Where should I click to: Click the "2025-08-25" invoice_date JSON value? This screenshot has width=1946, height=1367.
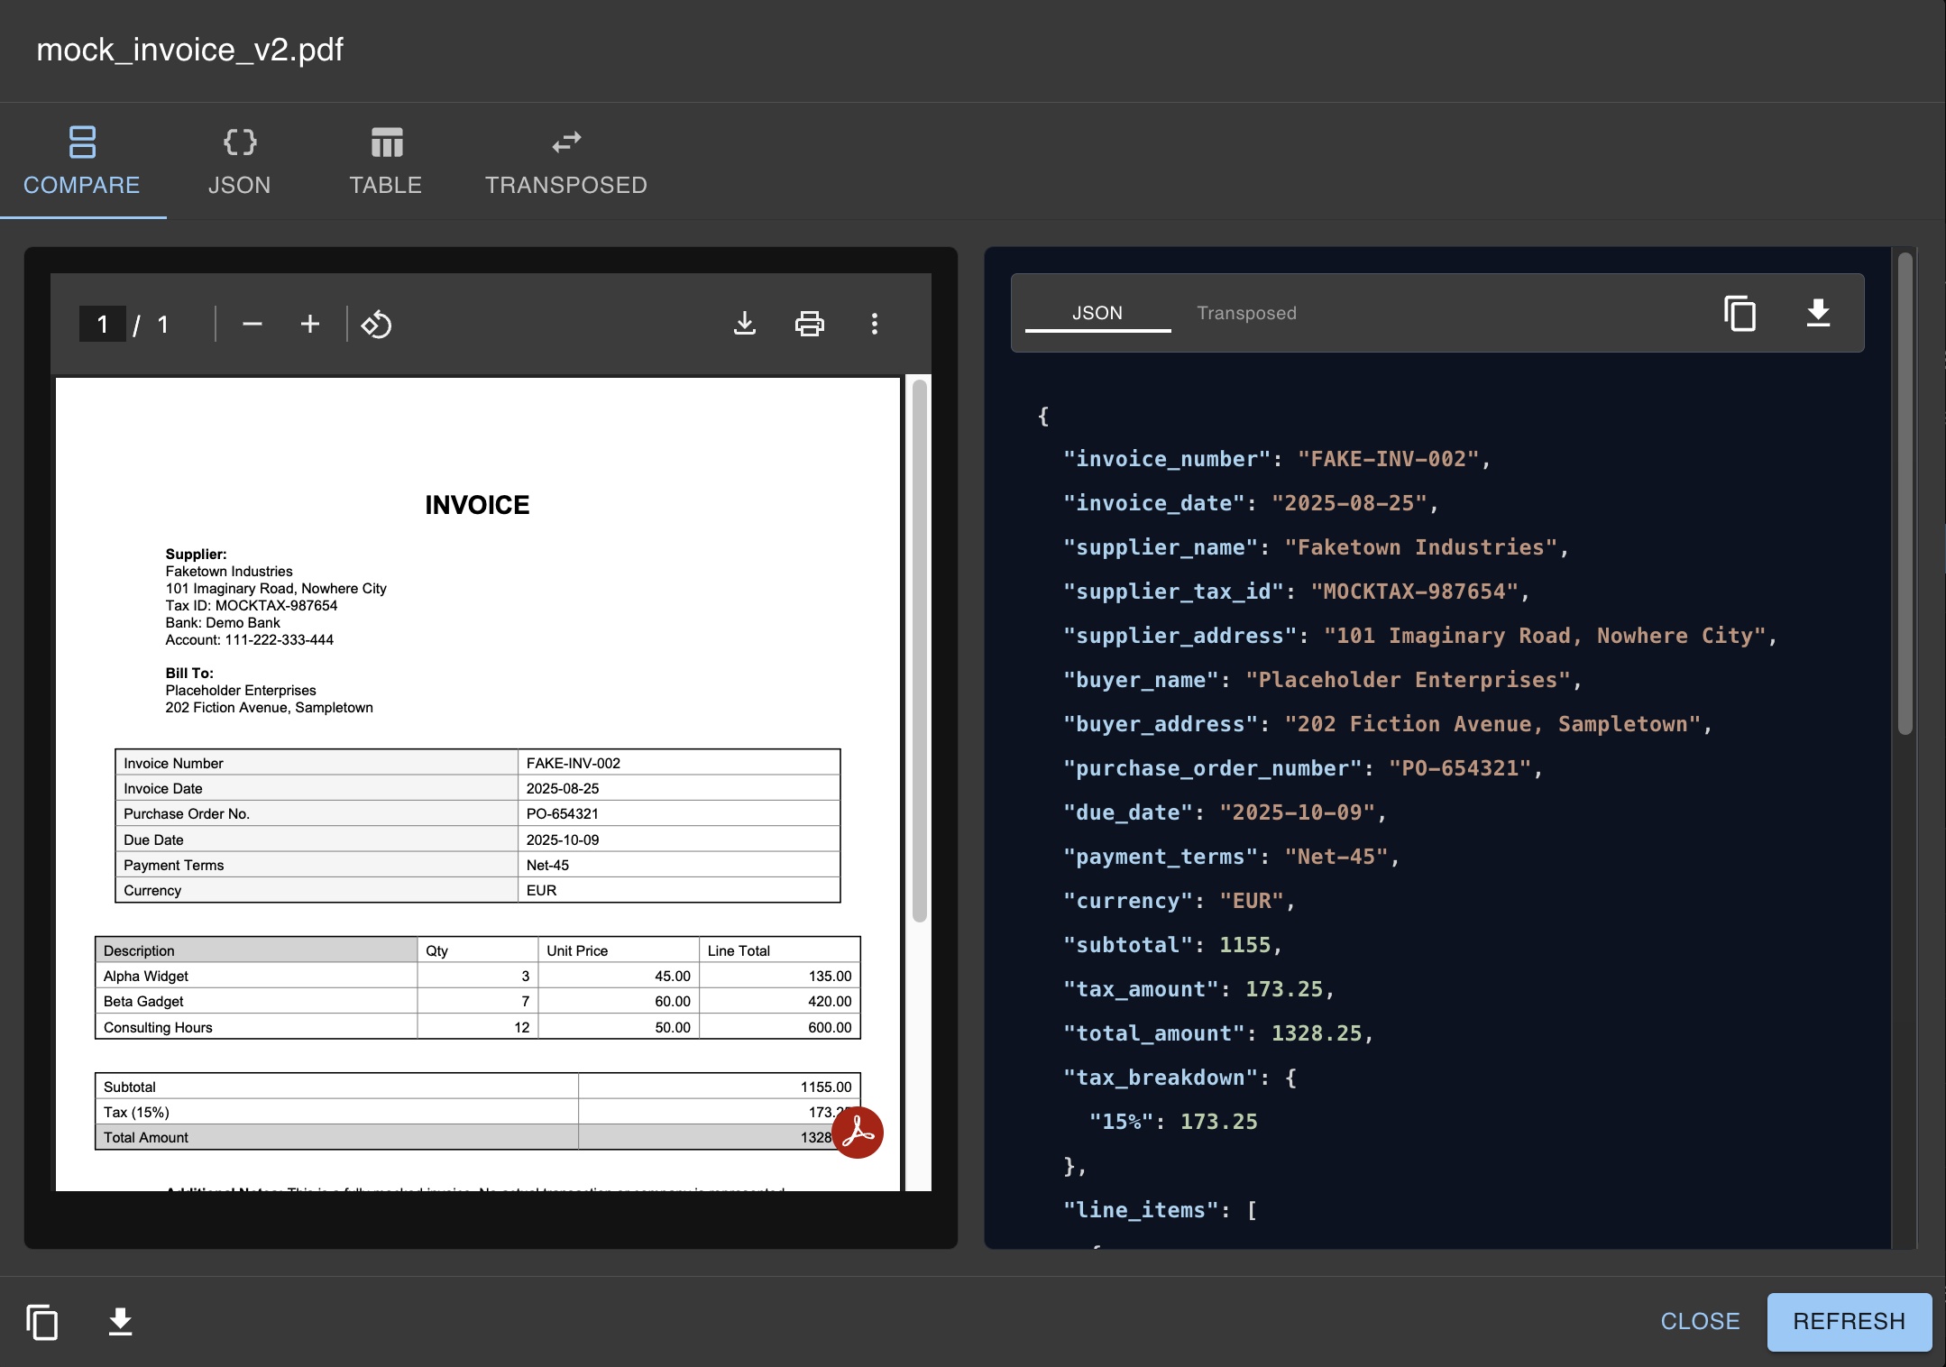click(1350, 503)
